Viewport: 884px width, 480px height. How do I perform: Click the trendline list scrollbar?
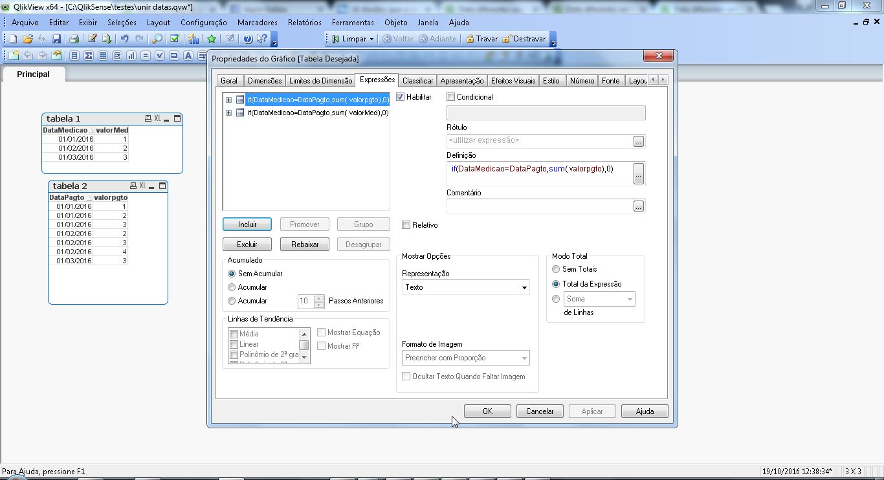(x=304, y=346)
